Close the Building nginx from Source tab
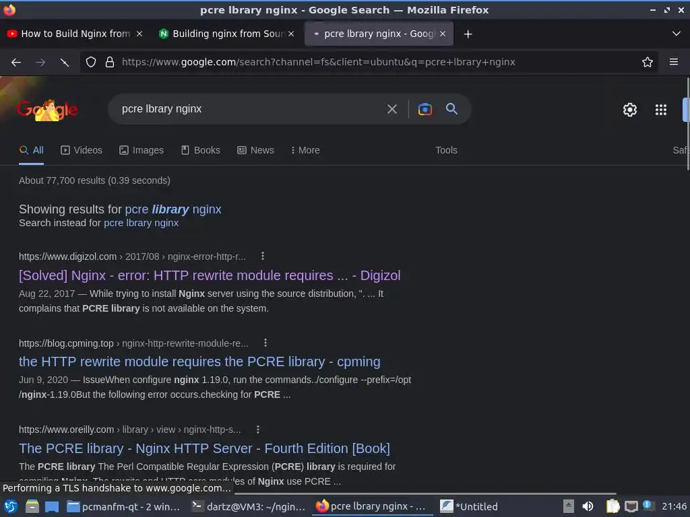This screenshot has width=690, height=517. [291, 34]
